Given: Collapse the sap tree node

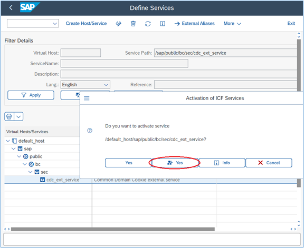Looking at the screenshot, I should [13, 148].
